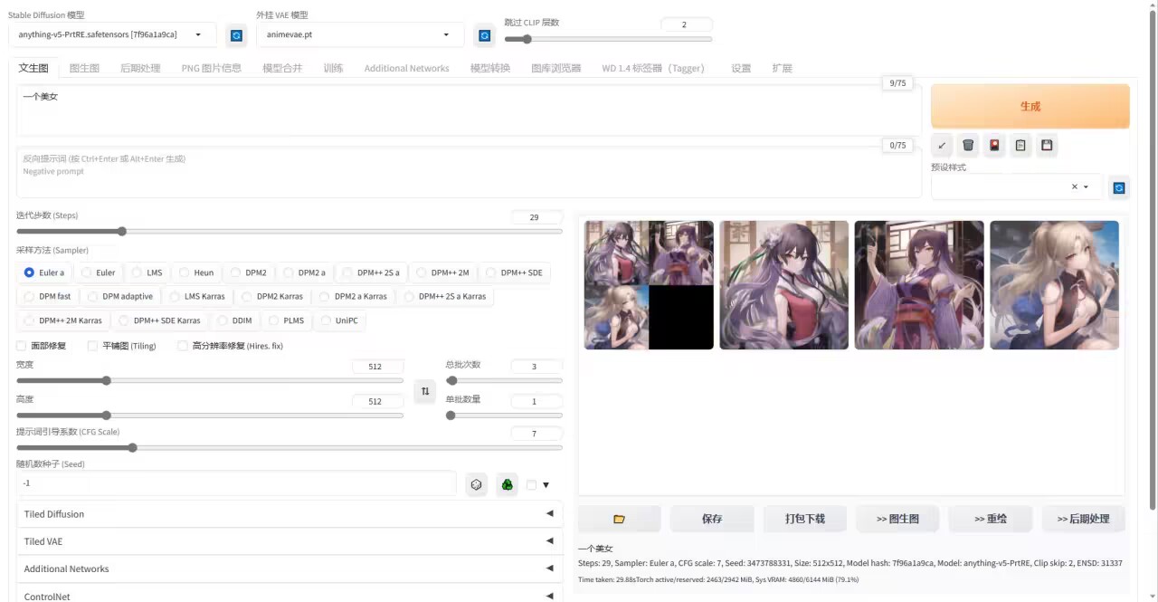Open output folder with the folder icon
This screenshot has width=1158, height=602.
620,519
